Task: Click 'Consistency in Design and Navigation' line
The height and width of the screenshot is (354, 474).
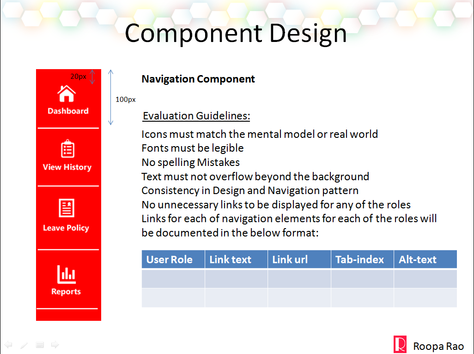Action: tap(250, 190)
